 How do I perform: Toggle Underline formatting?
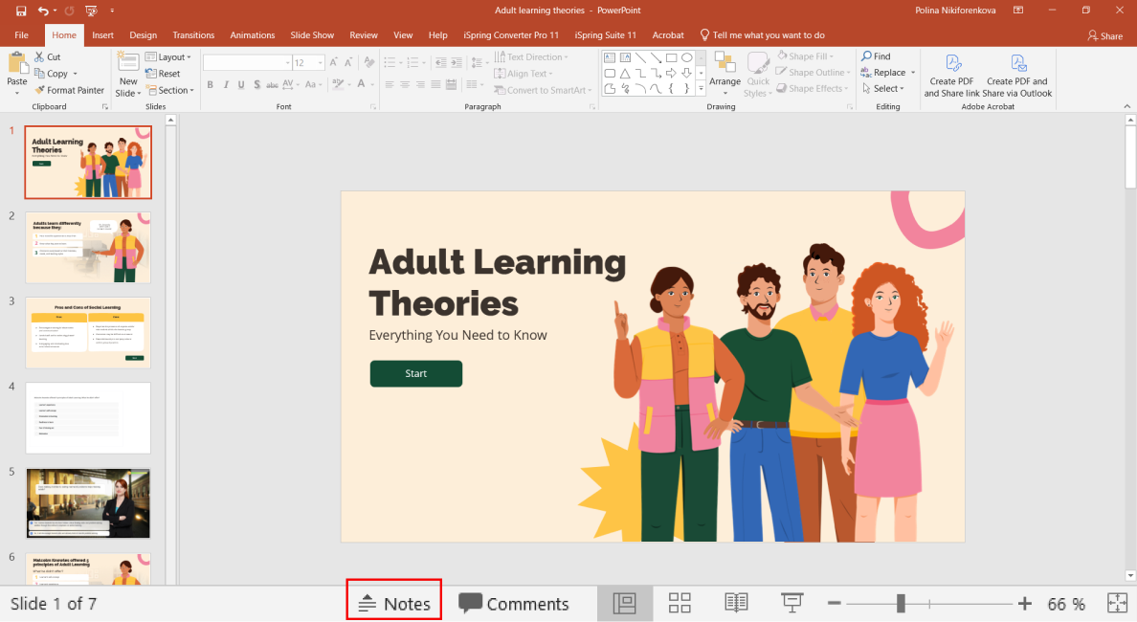241,85
